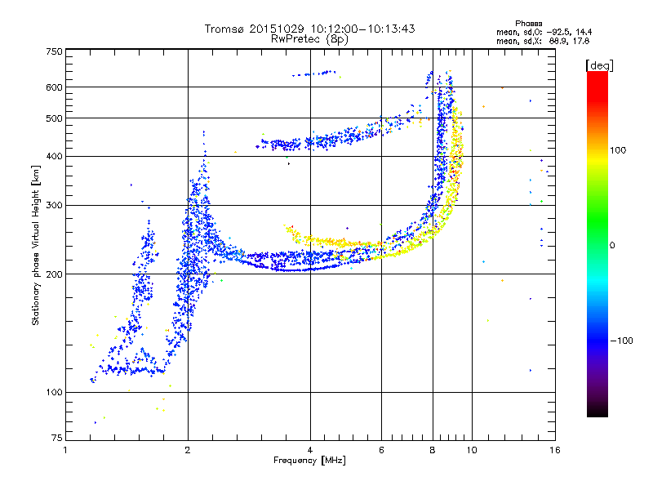This screenshot has width=653, height=490.
Task: Click the 'mean, sd,X: 88.9, 17.8' line
Action: pos(543,41)
